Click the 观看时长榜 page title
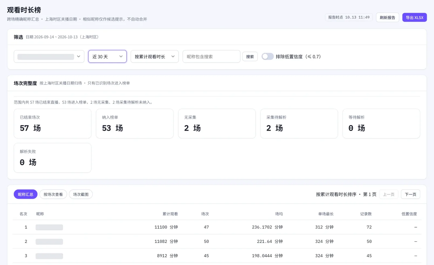This screenshot has width=434, height=265. 24,10
